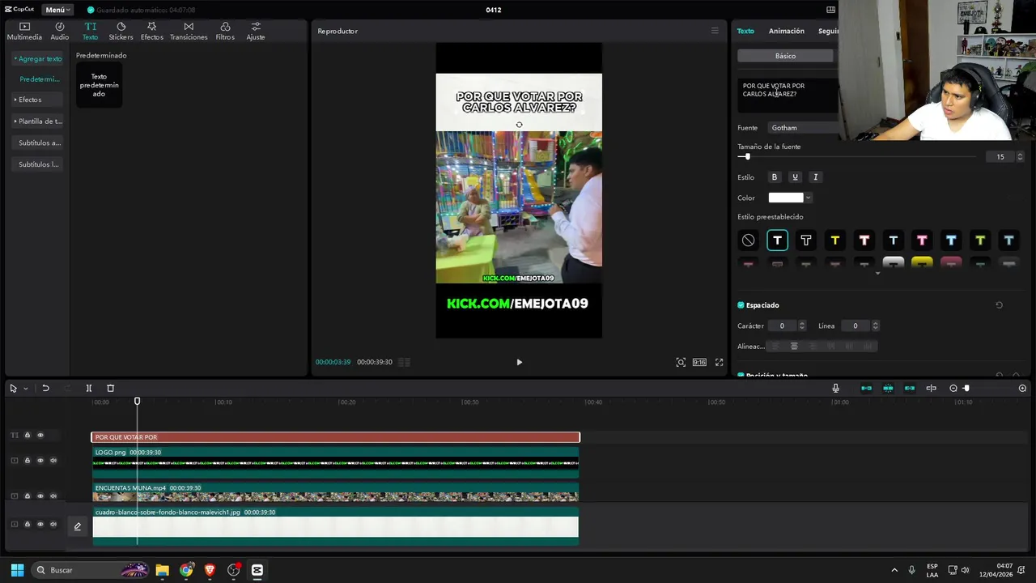1036x583 pixels.
Task: Click the Windows Start button
Action: click(x=17, y=570)
